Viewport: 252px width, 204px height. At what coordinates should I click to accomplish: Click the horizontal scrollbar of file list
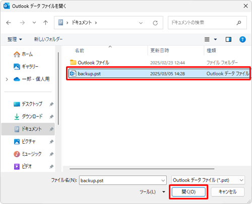142,169
